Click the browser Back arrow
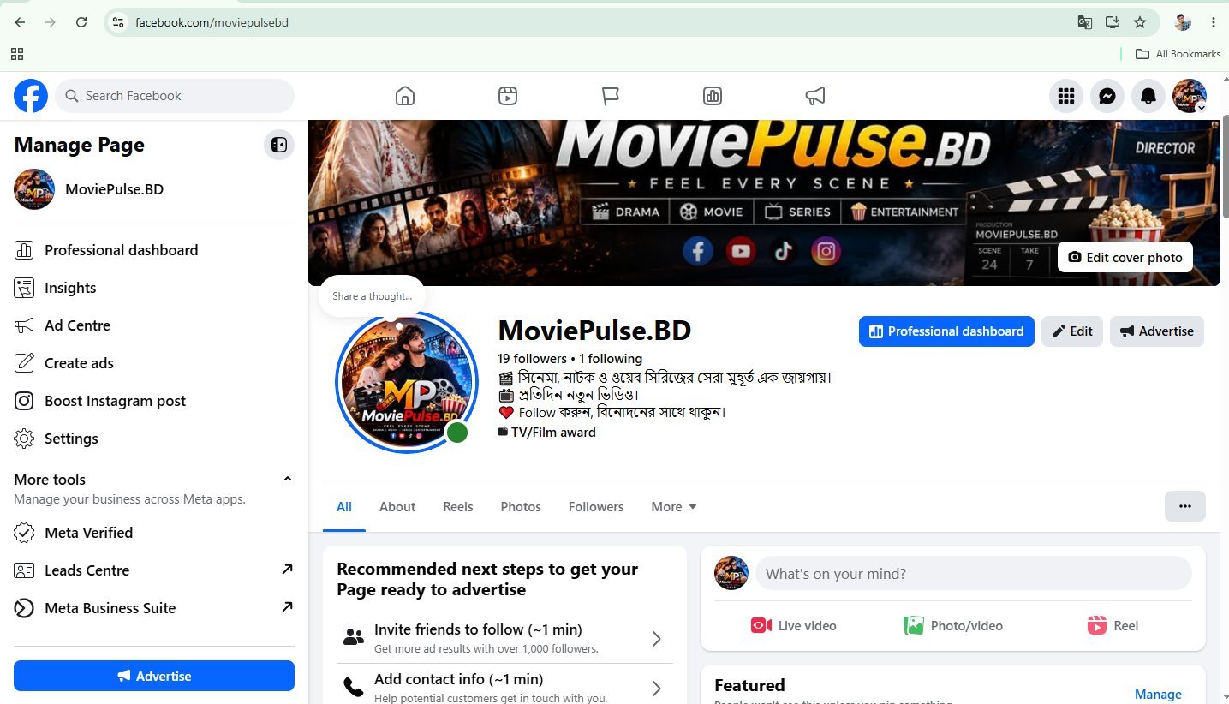 tap(20, 22)
